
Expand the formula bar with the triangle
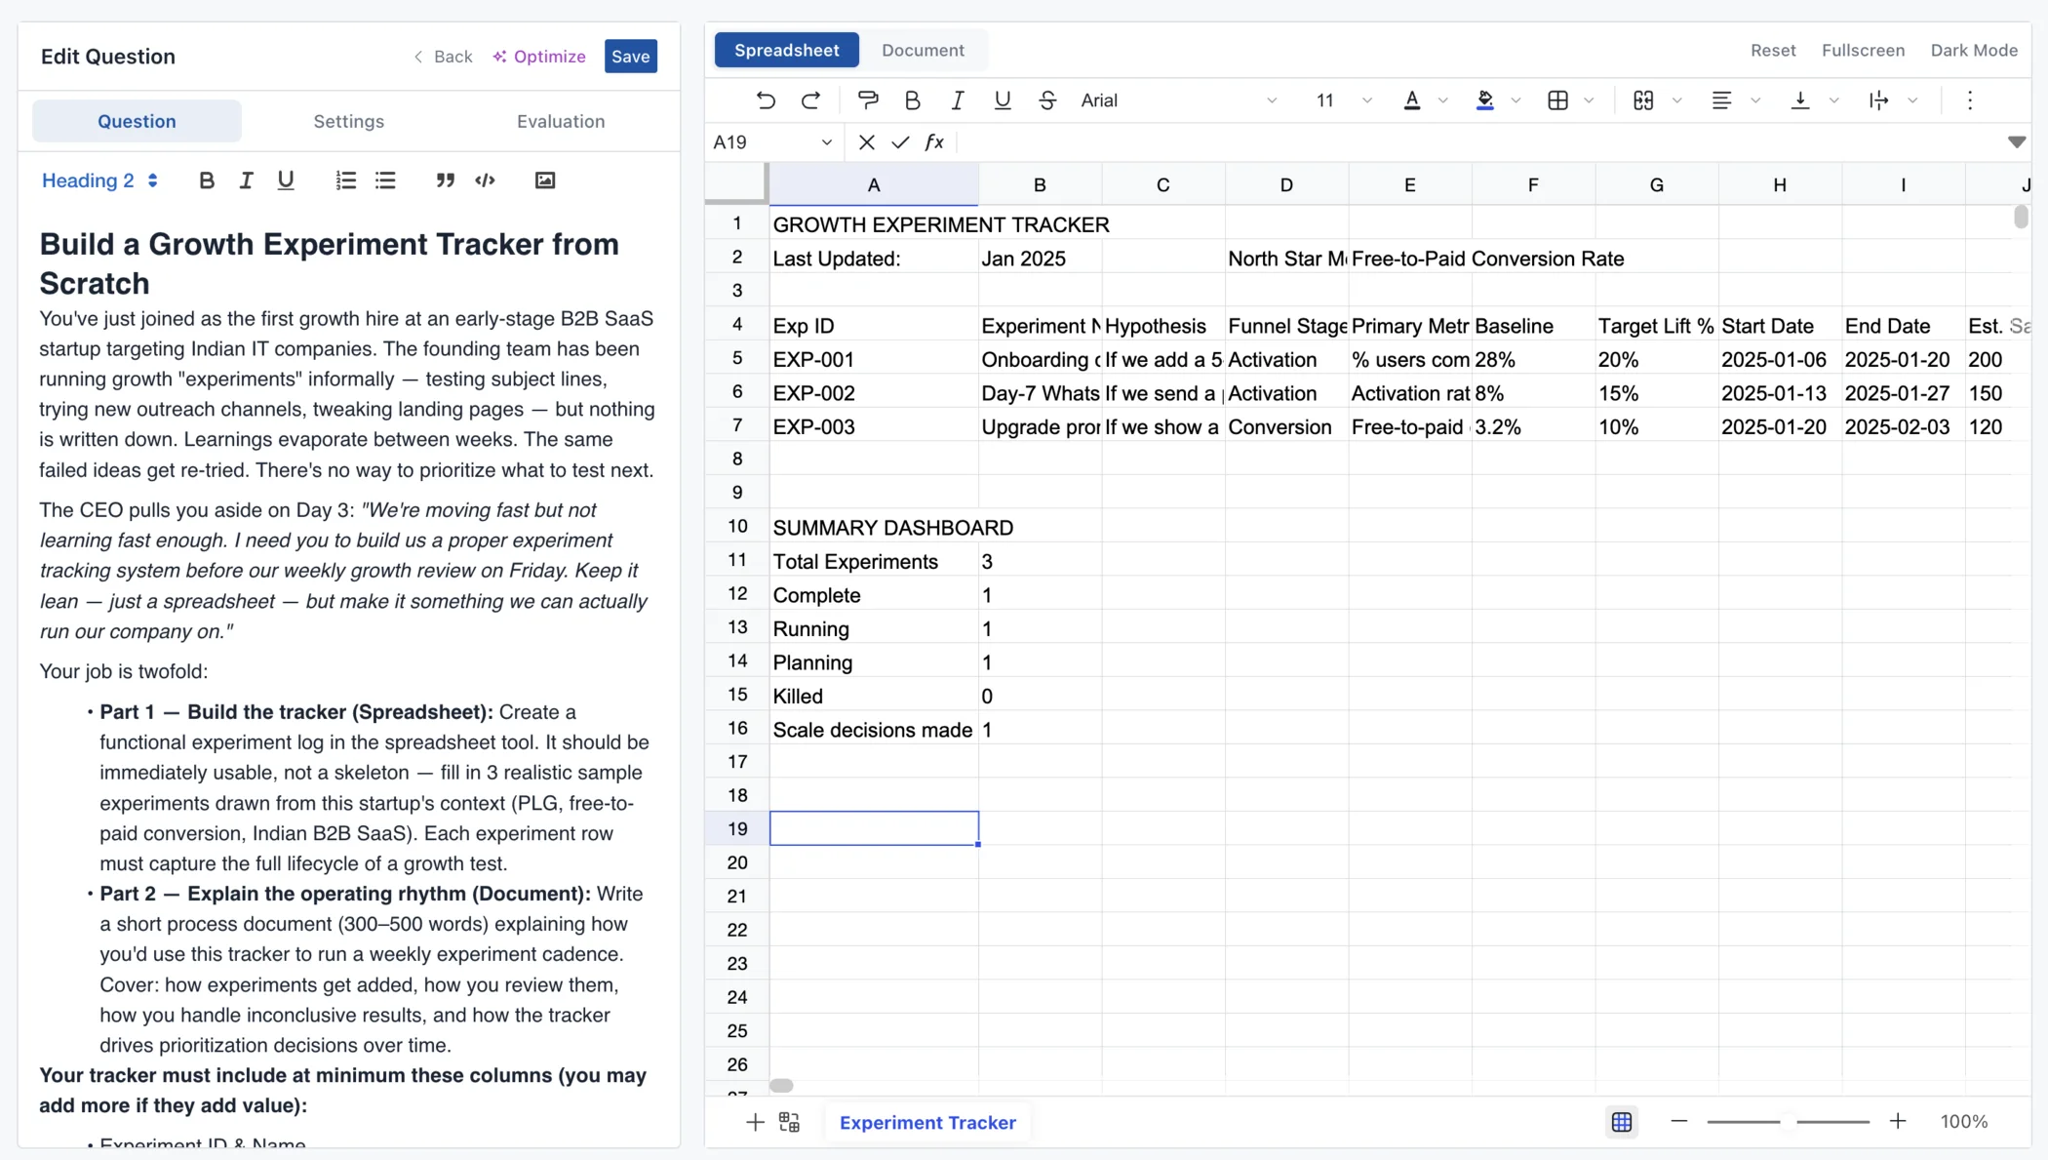pos(2017,142)
